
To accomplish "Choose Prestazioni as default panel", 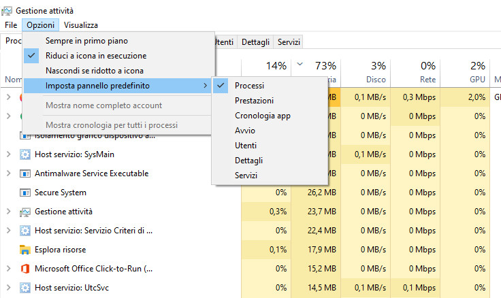I will point(254,101).
